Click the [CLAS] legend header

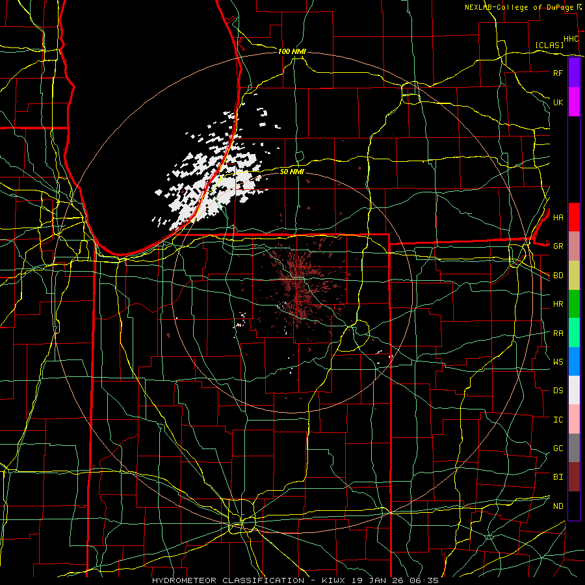click(x=549, y=45)
